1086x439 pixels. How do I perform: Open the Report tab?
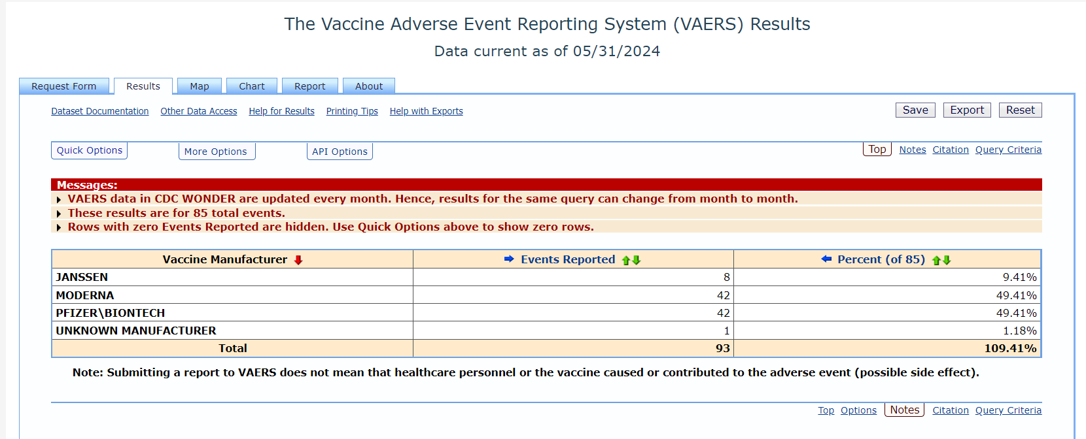pos(310,86)
